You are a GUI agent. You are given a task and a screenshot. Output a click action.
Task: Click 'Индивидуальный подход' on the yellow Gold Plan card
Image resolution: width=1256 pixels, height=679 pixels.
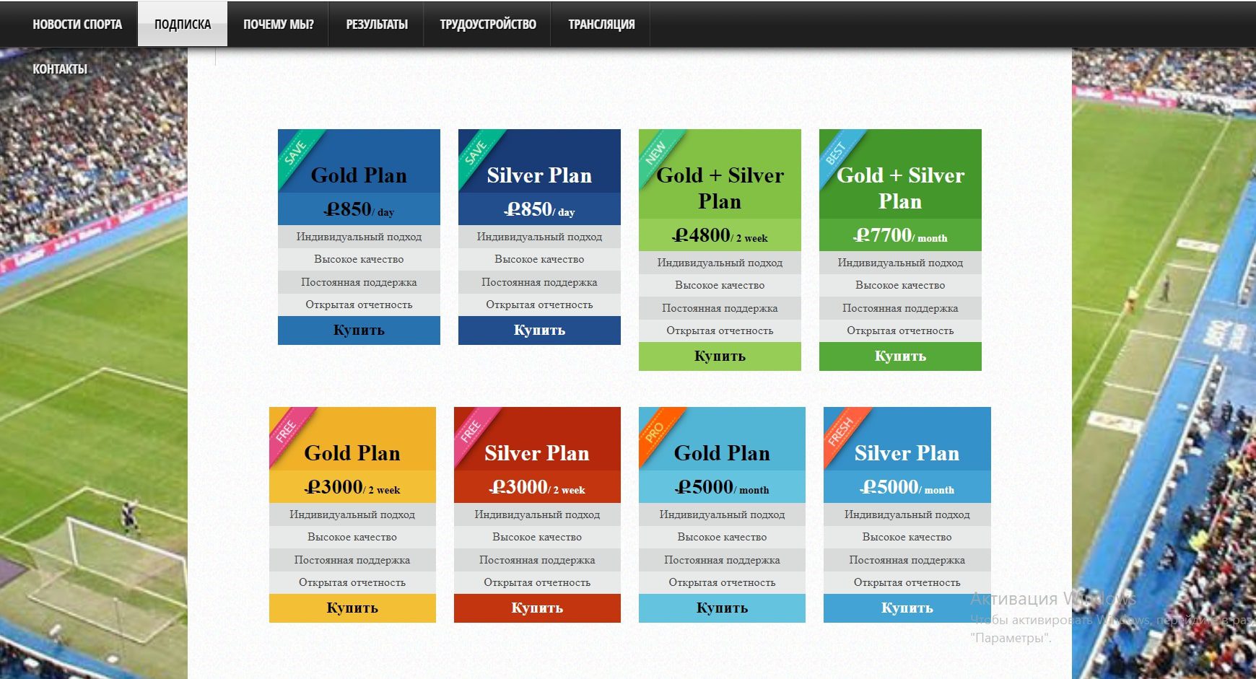[352, 514]
